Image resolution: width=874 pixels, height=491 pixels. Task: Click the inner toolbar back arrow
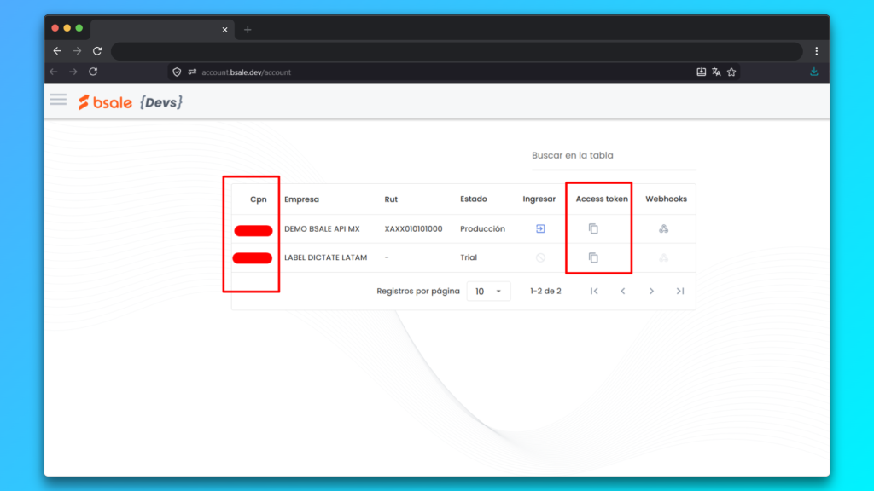tap(54, 72)
